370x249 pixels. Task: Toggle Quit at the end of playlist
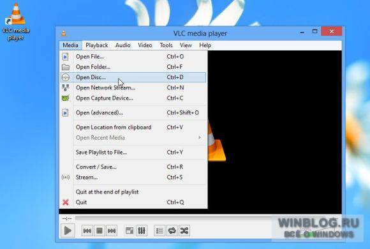click(133, 192)
